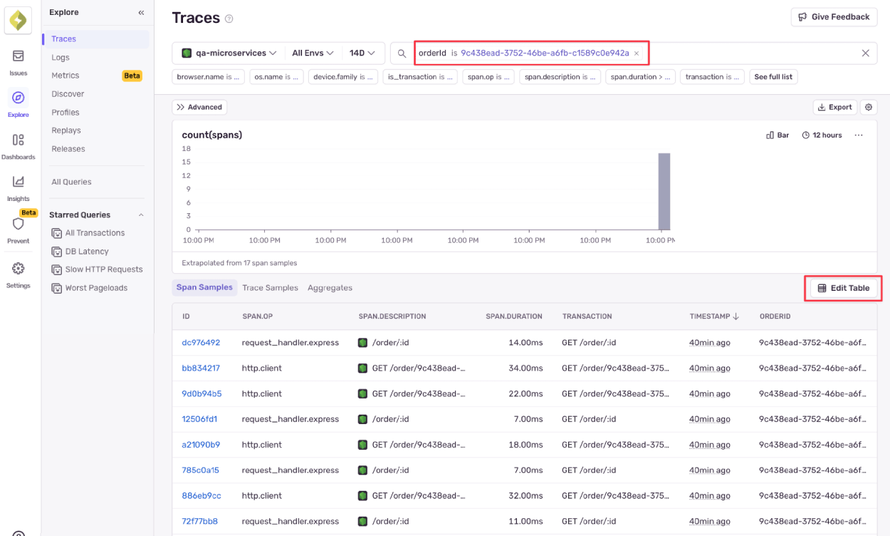The width and height of the screenshot is (890, 536).
Task: Open chart options via the ellipsis icon
Action: [859, 135]
